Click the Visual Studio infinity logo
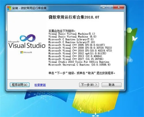Image resolution: width=144 pixels, height=117 pixels. coord(28,38)
